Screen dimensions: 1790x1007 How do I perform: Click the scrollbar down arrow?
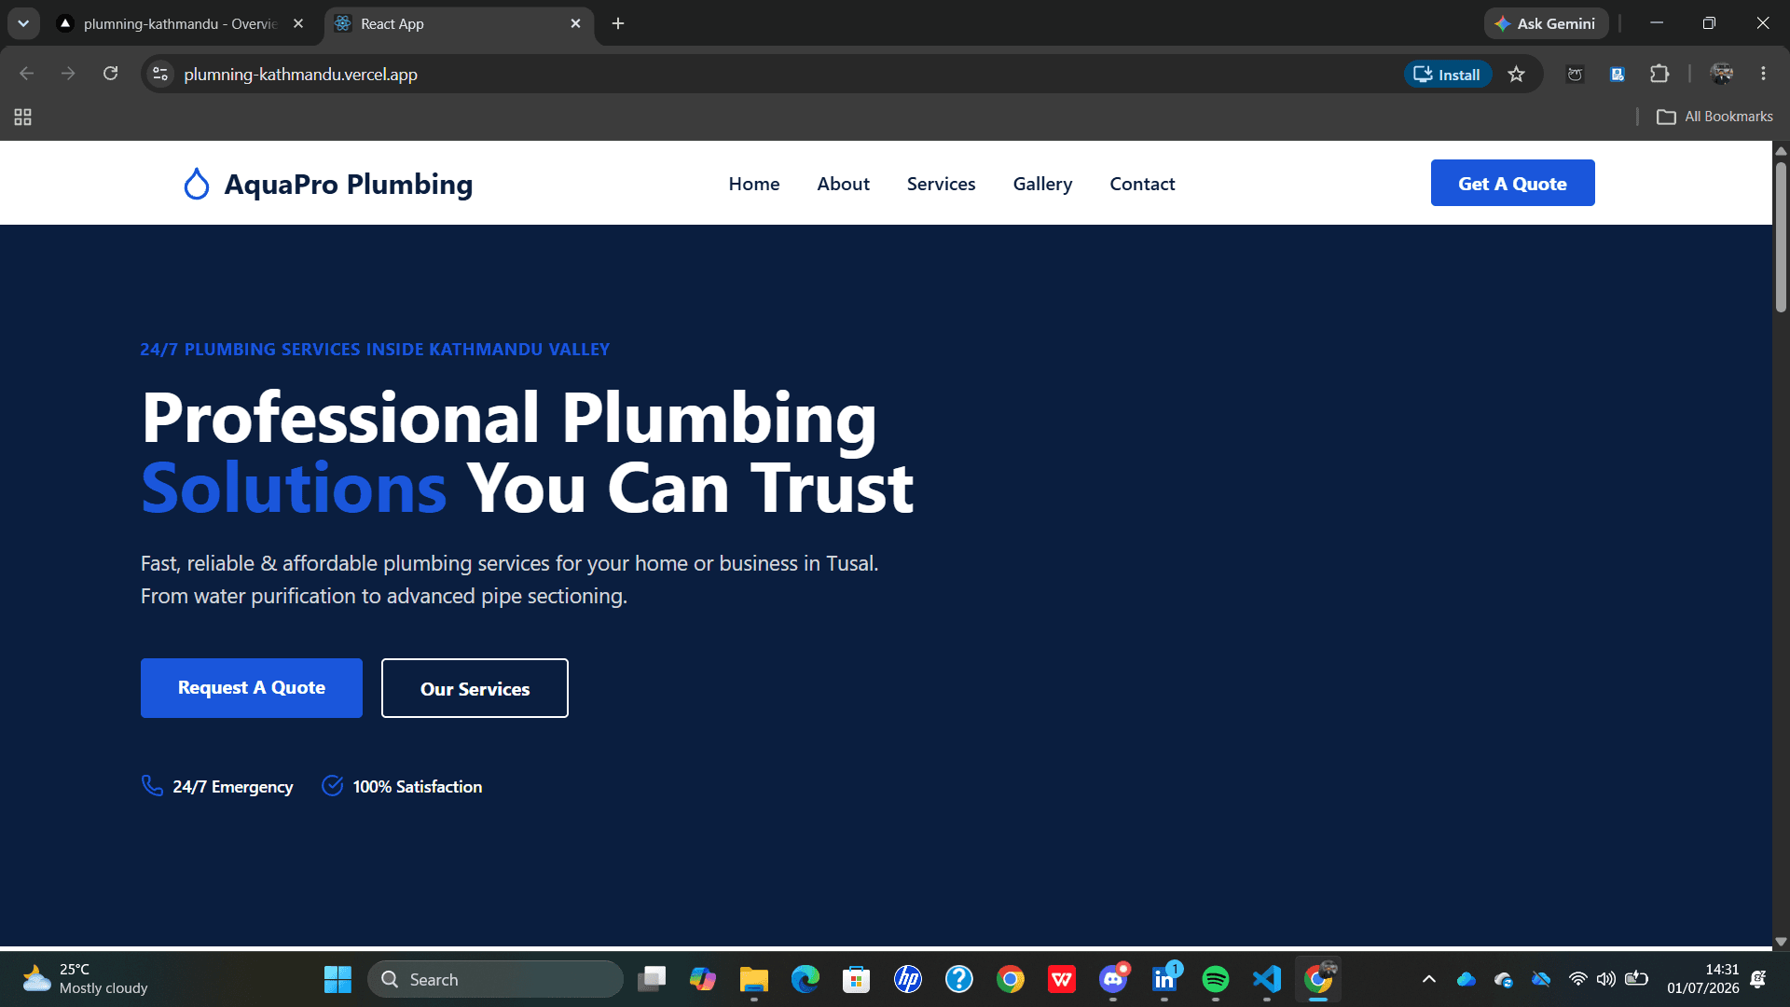[x=1781, y=942]
